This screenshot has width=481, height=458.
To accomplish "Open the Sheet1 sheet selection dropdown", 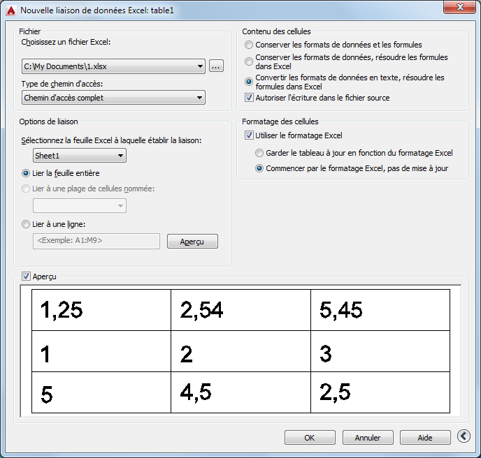I will point(80,156).
